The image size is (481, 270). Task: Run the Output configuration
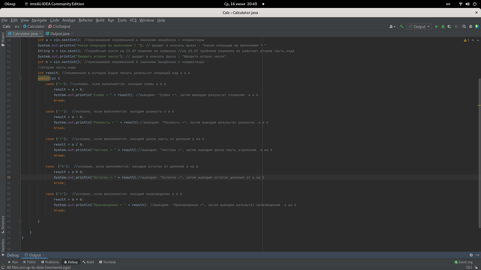click(x=436, y=26)
